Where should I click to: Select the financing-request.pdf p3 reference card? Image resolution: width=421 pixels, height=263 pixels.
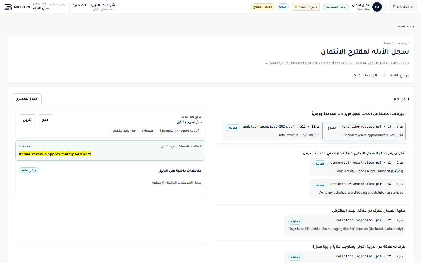click(364, 131)
